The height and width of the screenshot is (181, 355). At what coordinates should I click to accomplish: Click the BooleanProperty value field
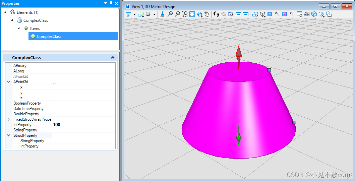[x=83, y=103]
